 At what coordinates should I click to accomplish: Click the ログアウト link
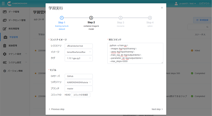pos(204,3)
